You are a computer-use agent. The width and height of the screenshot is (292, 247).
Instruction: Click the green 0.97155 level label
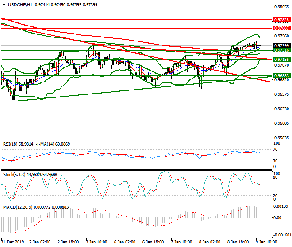(281, 60)
